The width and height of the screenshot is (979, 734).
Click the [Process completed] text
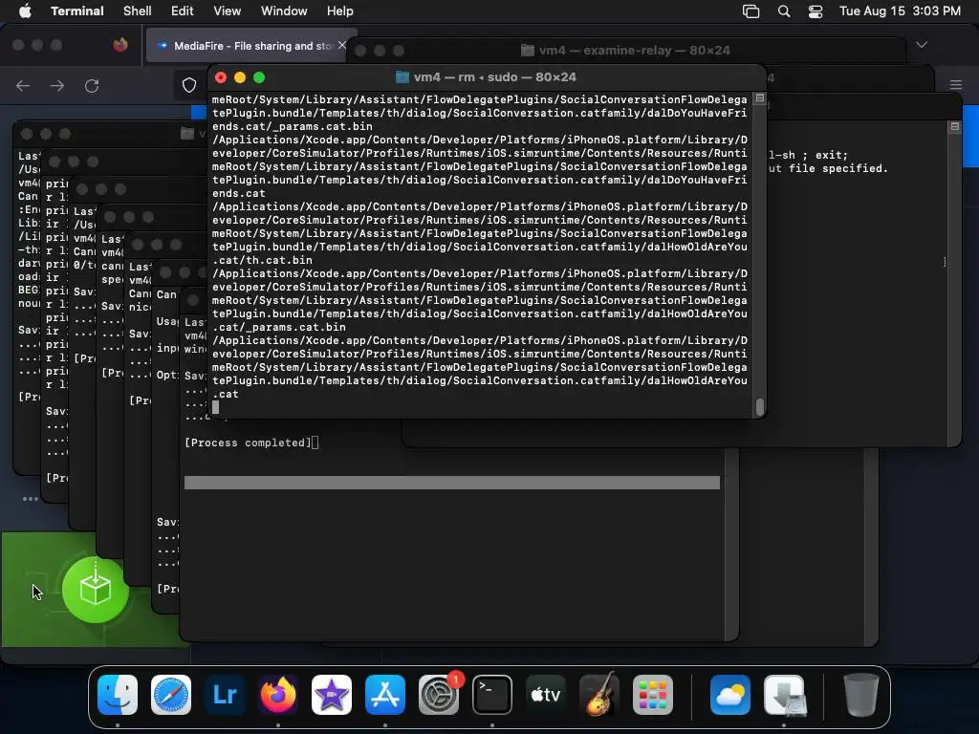click(248, 443)
